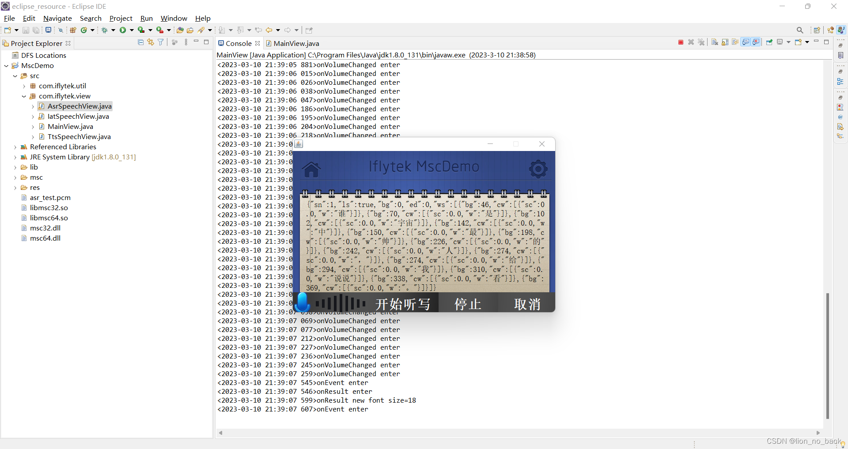
Task: Click the 取消 button in MscDemo window
Action: click(x=527, y=304)
